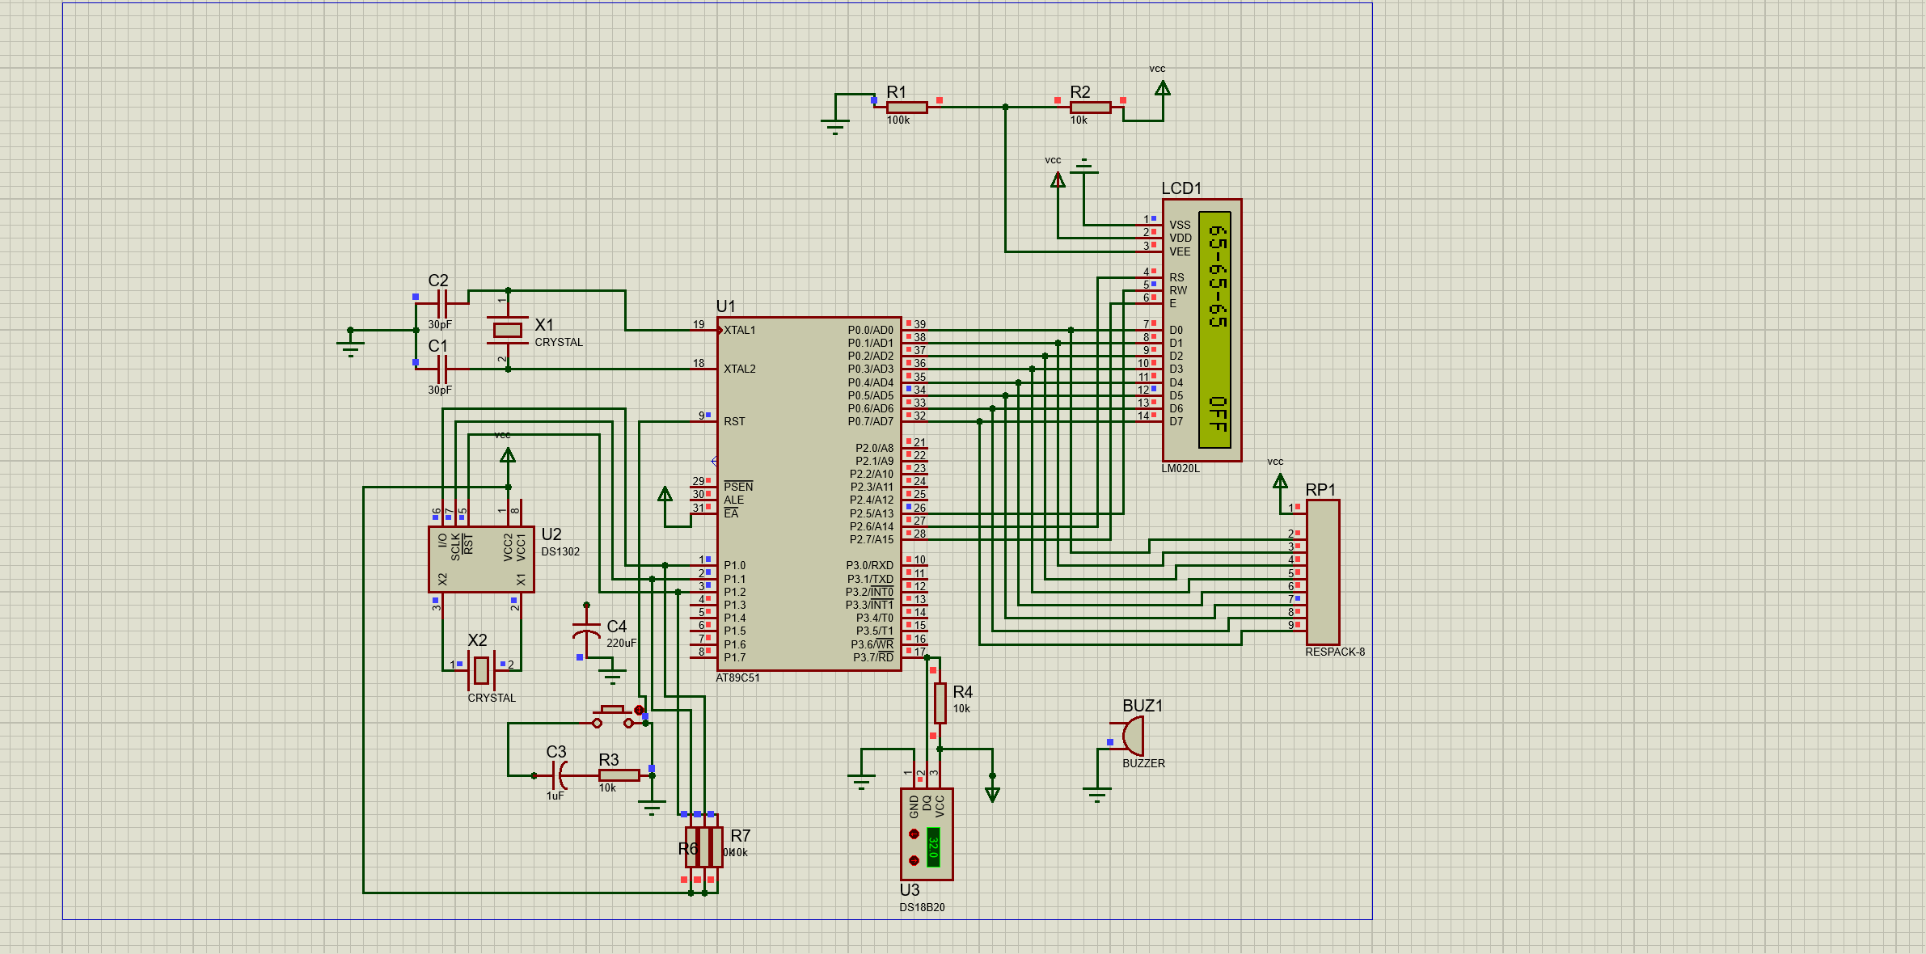
Task: Click the LCD1 component label
Action: [1181, 188]
